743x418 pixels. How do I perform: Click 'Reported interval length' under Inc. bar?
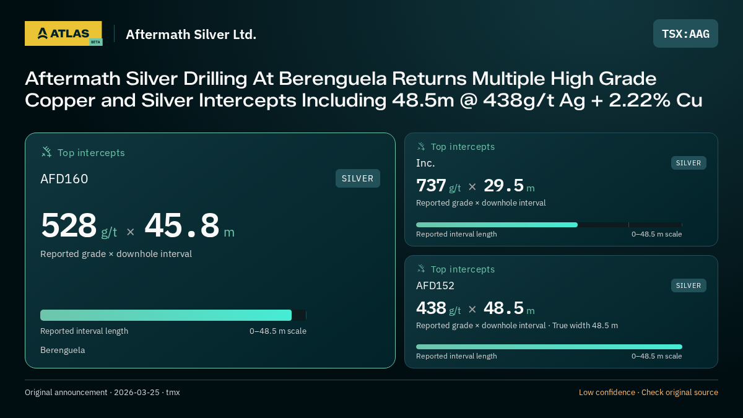(x=456, y=234)
